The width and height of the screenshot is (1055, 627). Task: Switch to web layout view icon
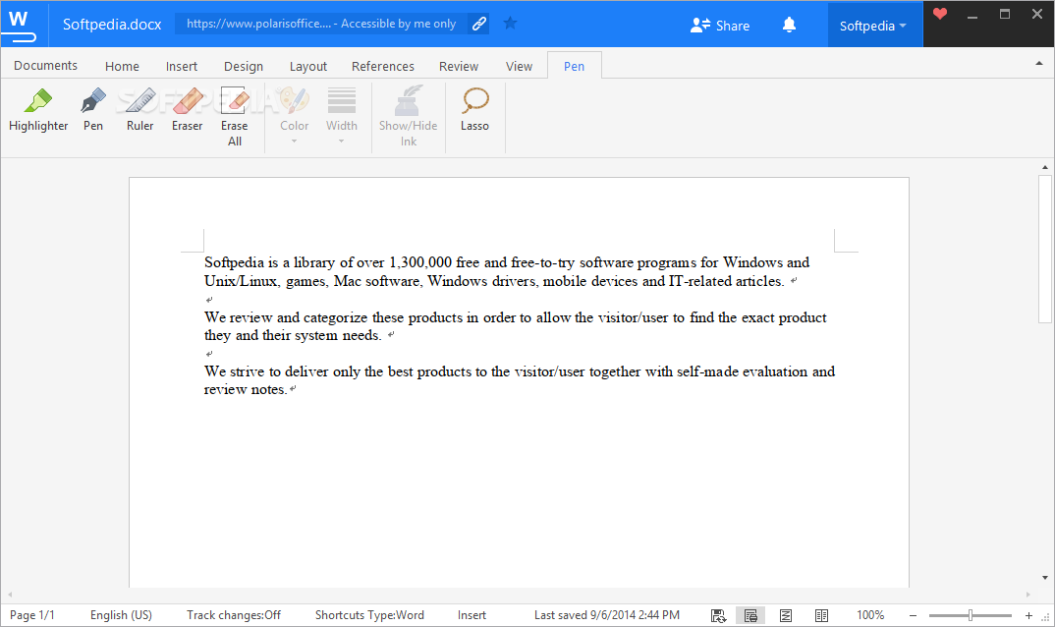[785, 615]
